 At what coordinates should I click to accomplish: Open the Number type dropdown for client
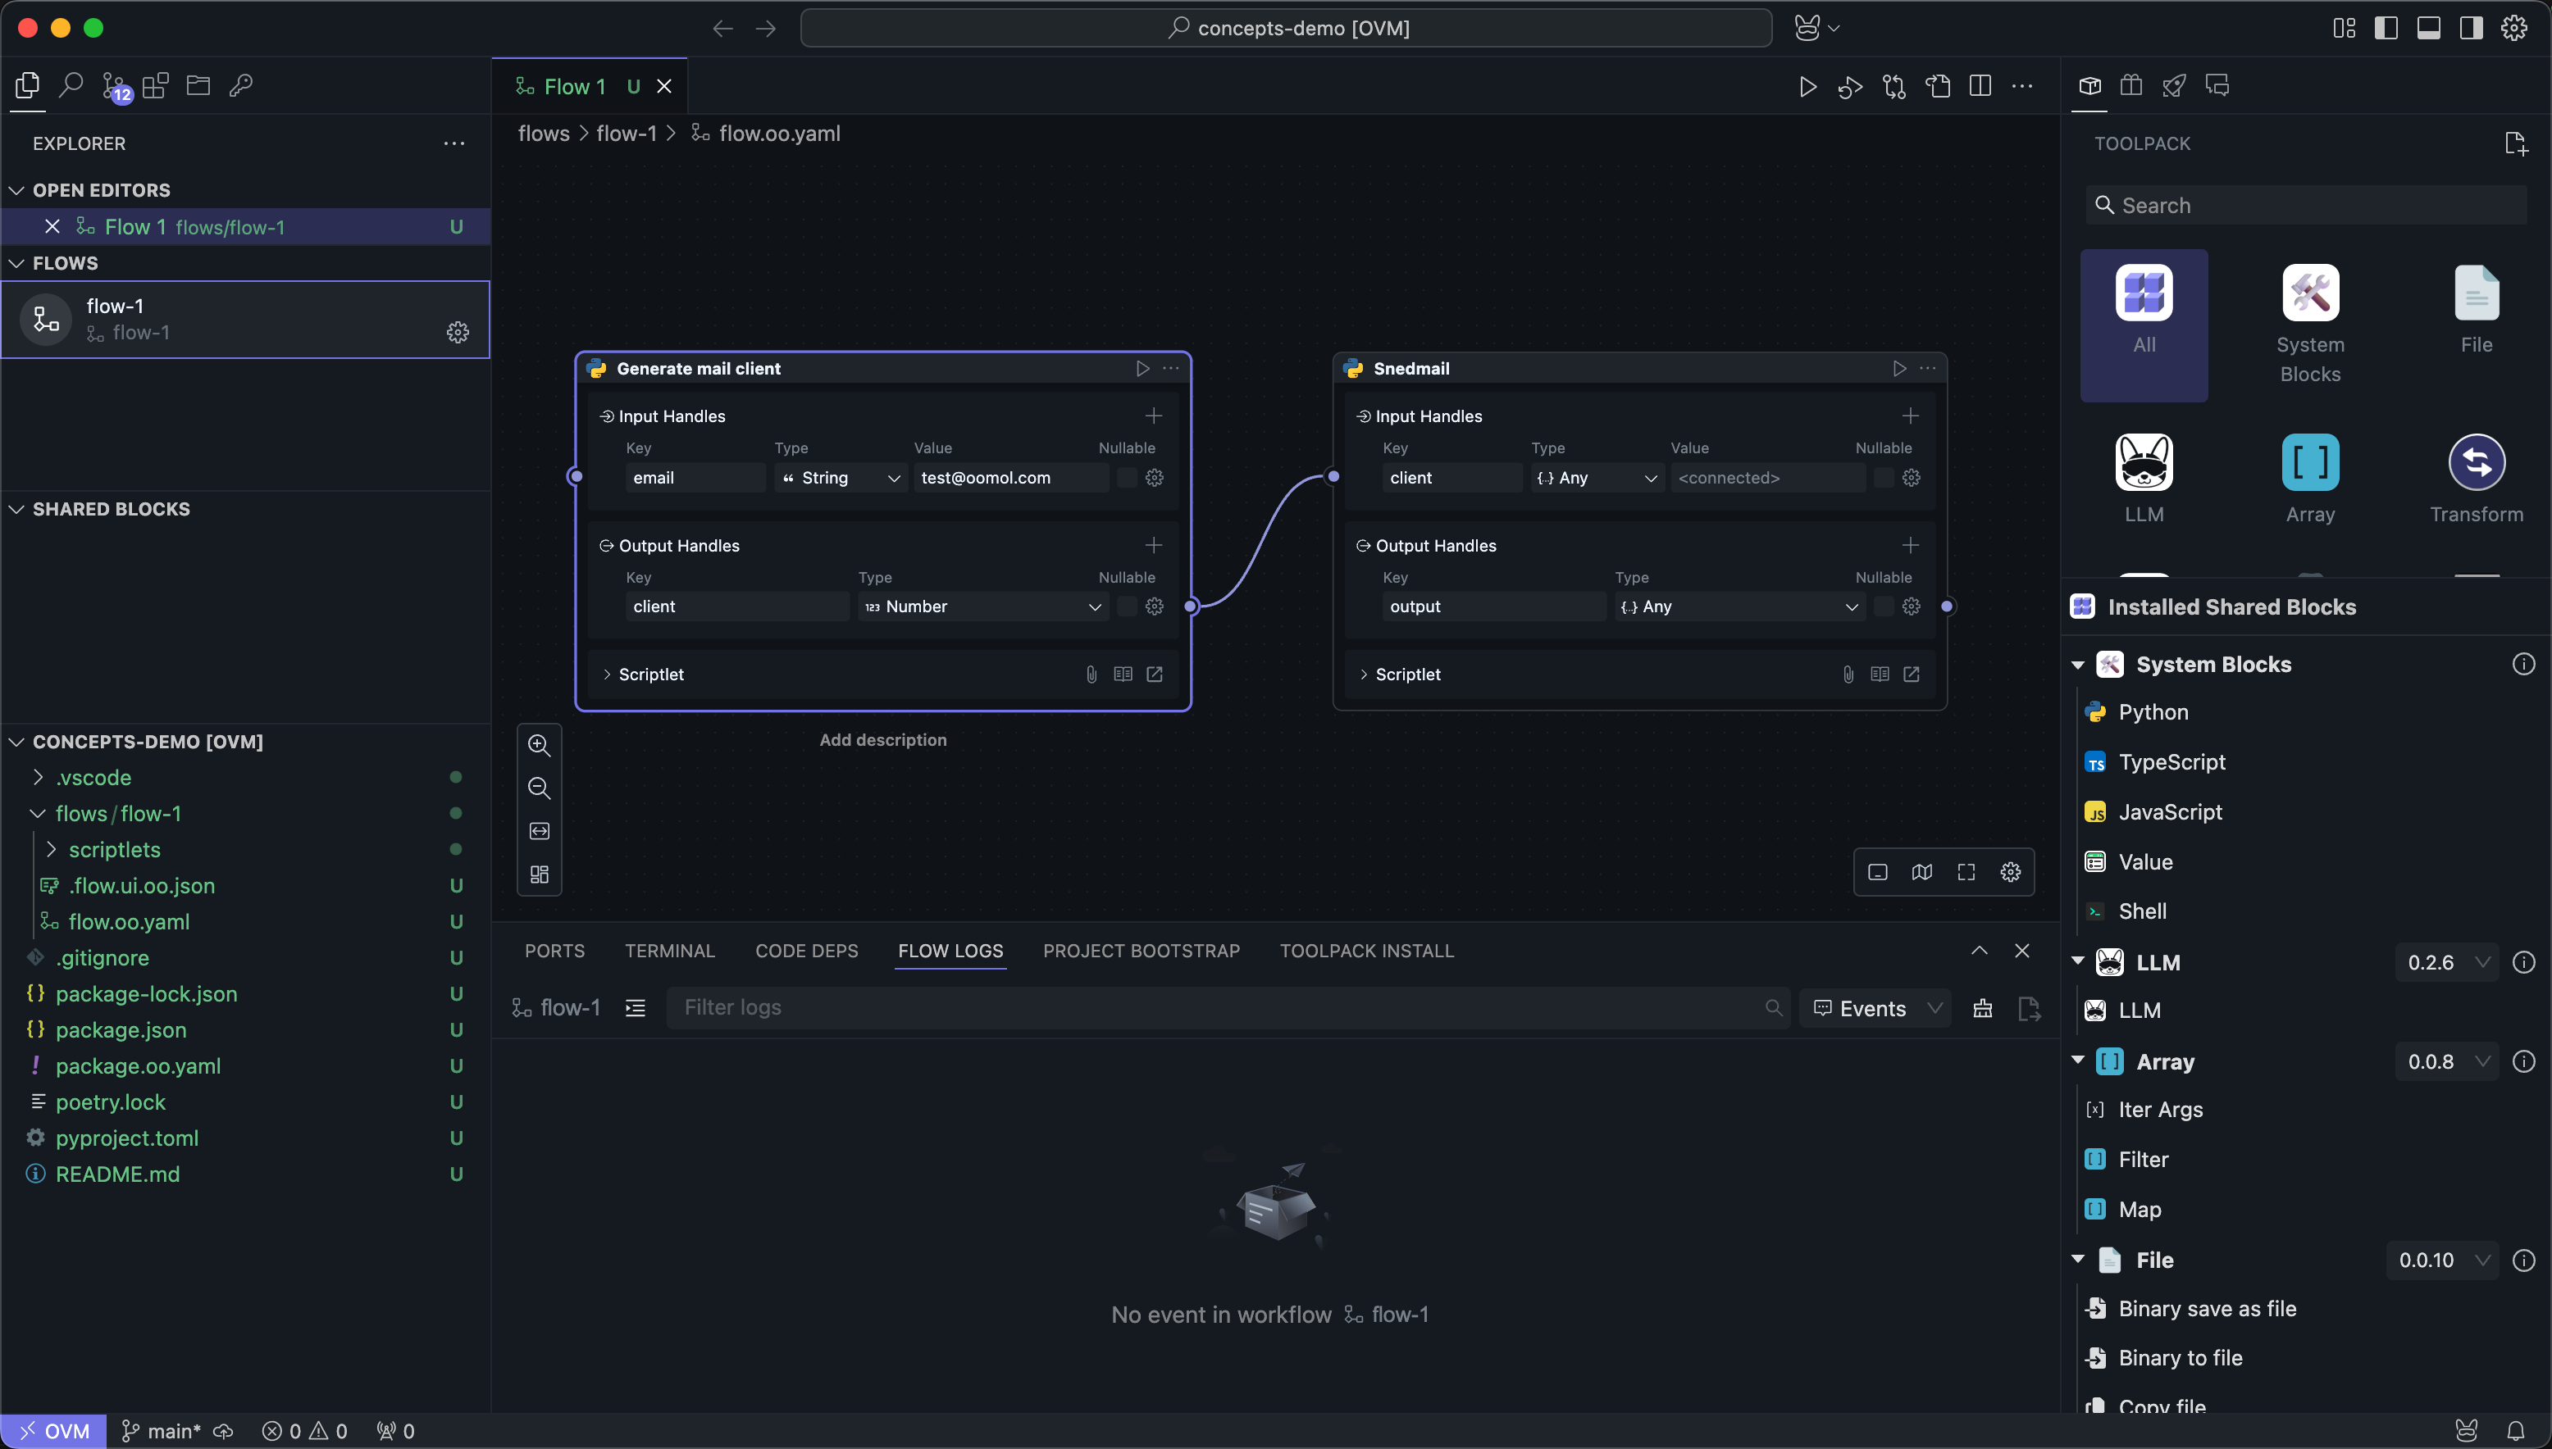[x=982, y=606]
